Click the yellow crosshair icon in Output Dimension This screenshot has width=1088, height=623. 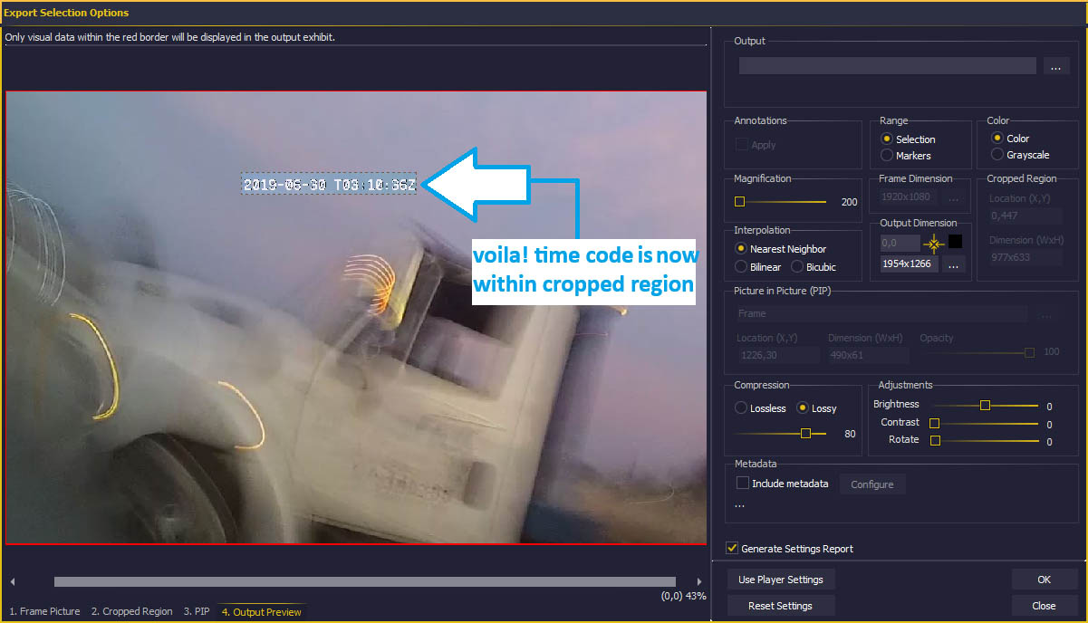coord(933,243)
